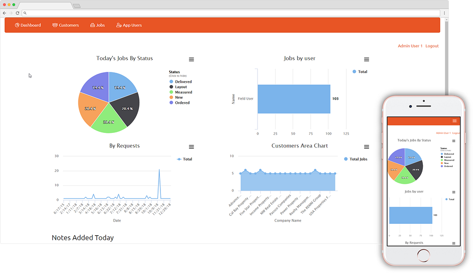Toggle Total series legend in By Requests chart
Screen dimensions: 473x273
(x=184, y=159)
